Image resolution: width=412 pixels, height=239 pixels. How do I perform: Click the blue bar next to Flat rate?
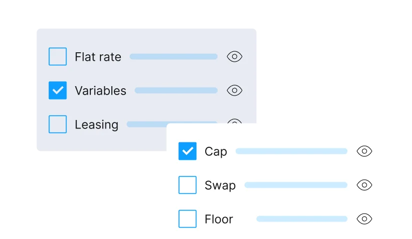pos(173,57)
